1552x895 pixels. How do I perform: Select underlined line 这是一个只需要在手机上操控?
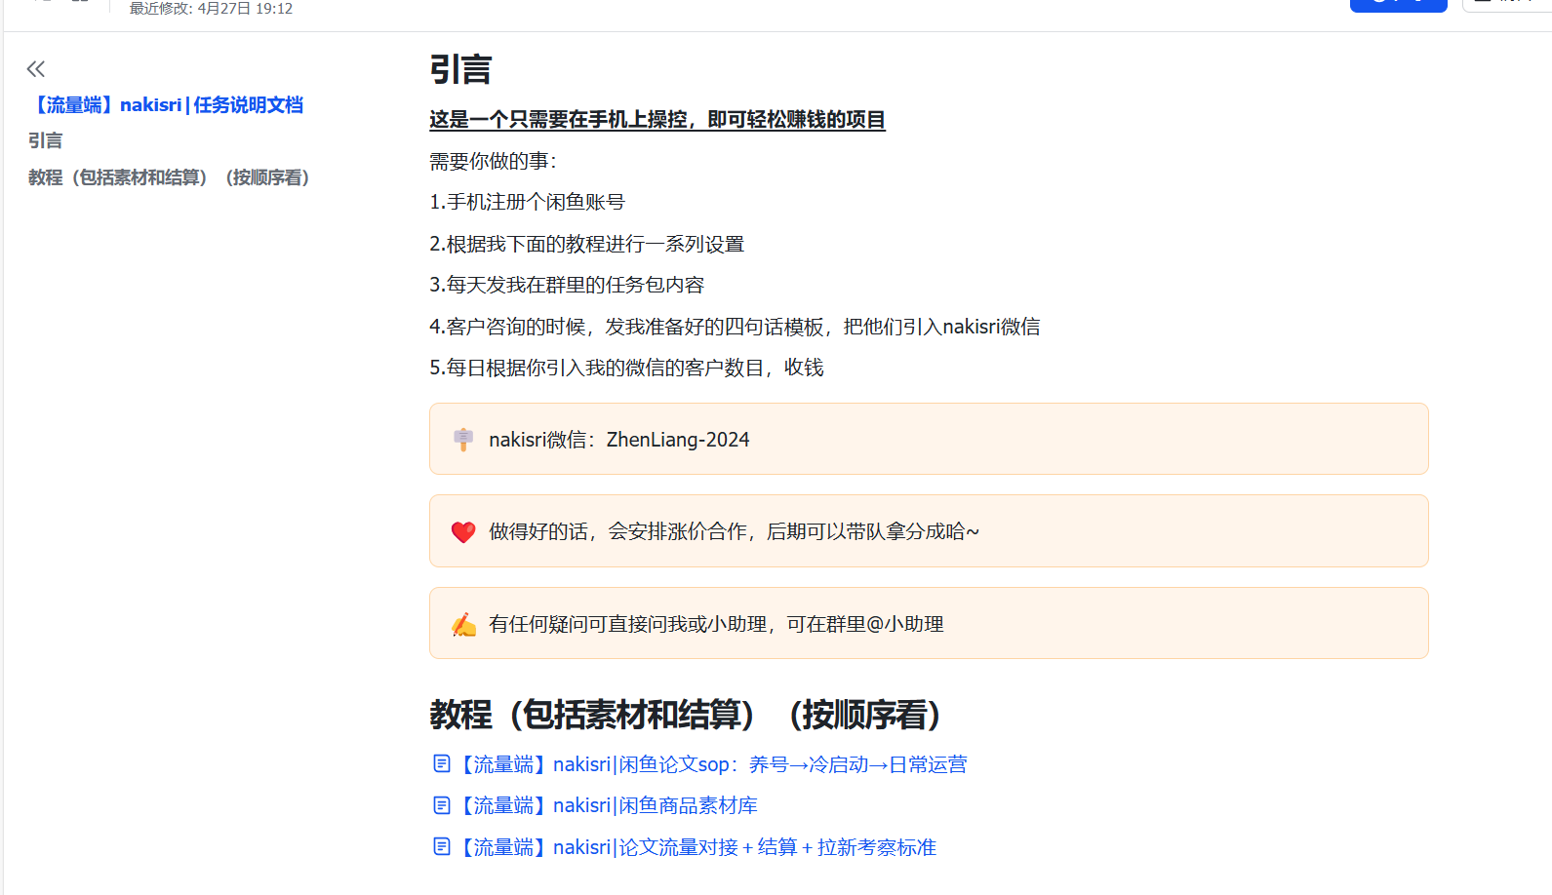point(657,120)
